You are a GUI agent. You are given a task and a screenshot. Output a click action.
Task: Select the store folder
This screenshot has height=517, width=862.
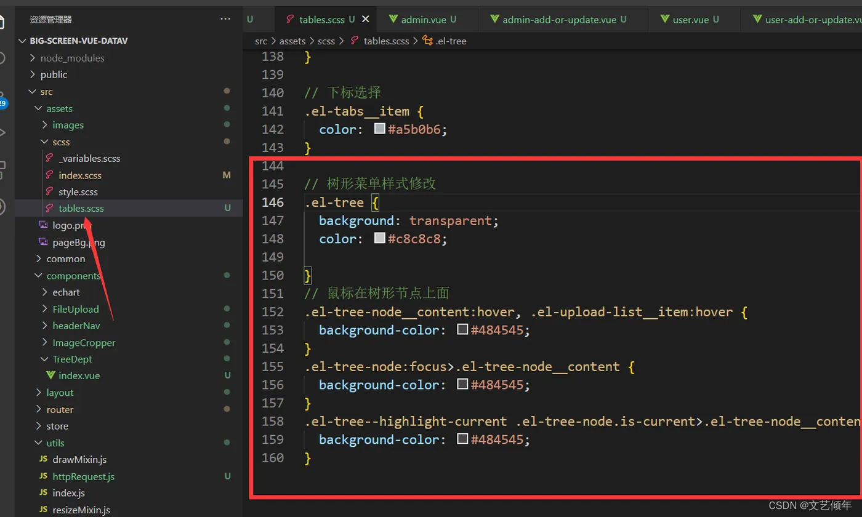57,426
